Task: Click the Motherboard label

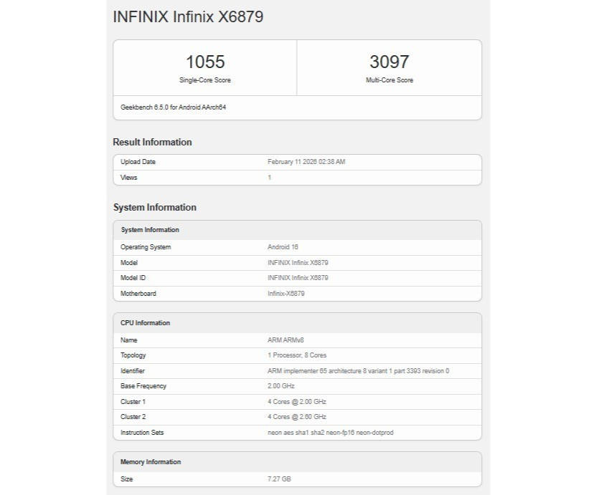Action: pyautogui.click(x=138, y=294)
